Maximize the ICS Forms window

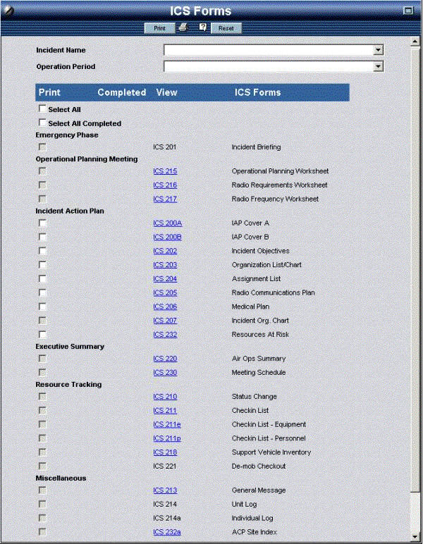[407, 11]
